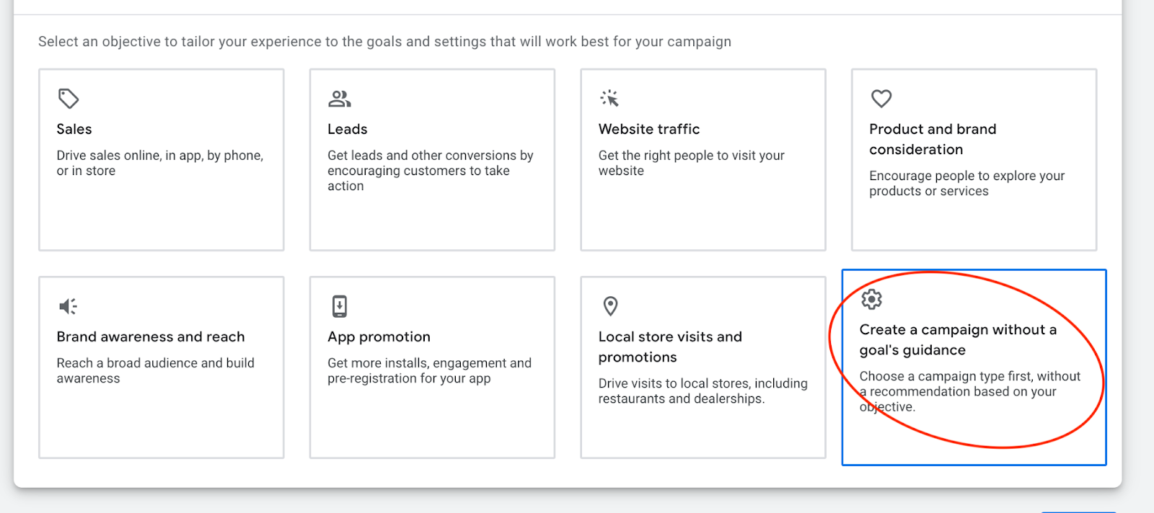Click 'Get more installs, engagement' description text
The height and width of the screenshot is (513, 1154).
429,370
